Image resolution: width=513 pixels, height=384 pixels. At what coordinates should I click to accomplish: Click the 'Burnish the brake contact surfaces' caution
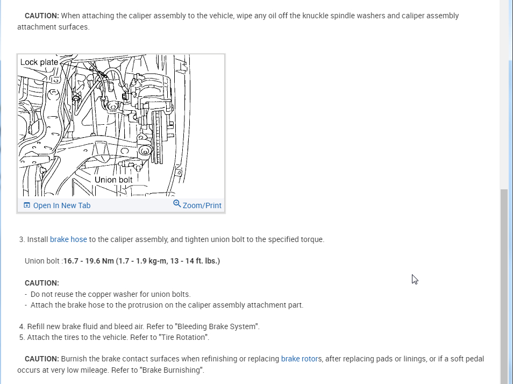251,365
